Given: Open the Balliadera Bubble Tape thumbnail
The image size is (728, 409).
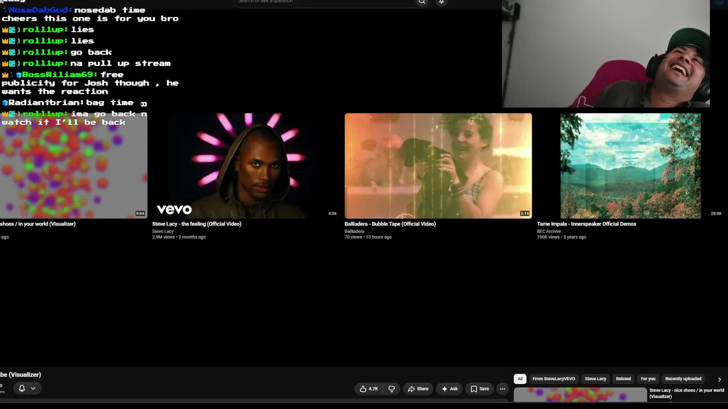Looking at the screenshot, I should (x=438, y=166).
